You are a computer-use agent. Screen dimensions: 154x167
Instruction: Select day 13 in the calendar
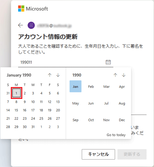pyautogui.click(x=58, y=102)
